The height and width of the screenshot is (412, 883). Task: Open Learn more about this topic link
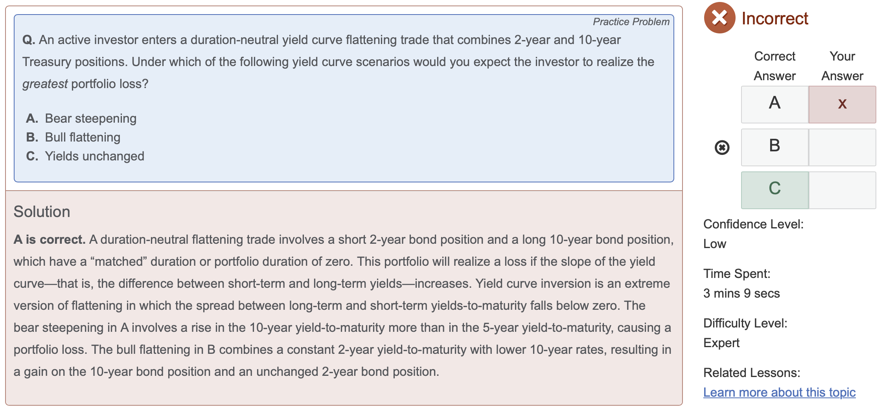(779, 392)
